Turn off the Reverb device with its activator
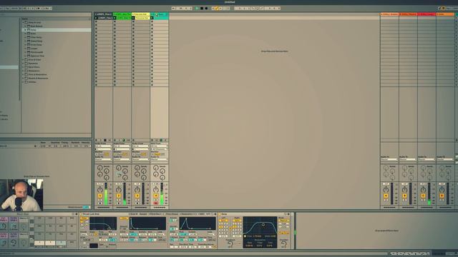Viewport: 458px width, 257px height. [x=220, y=214]
